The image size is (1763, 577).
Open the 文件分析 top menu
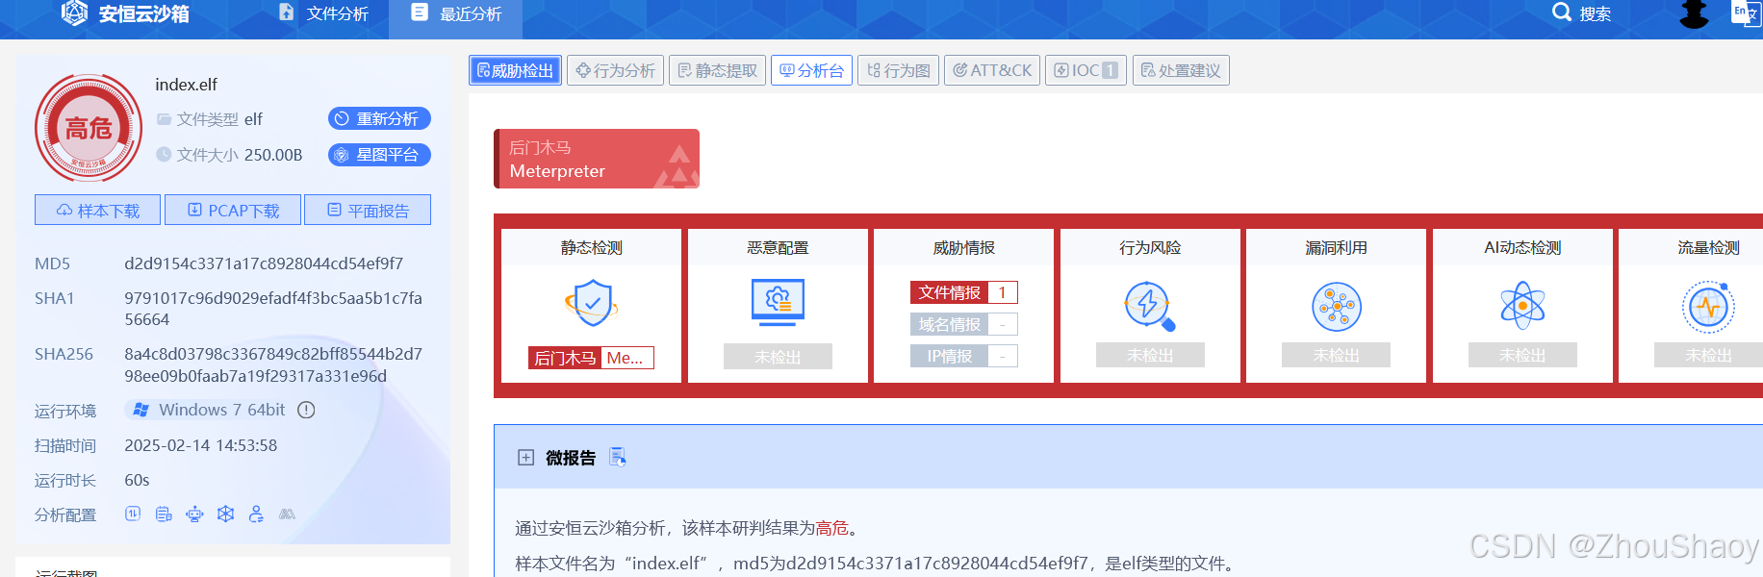tap(323, 13)
